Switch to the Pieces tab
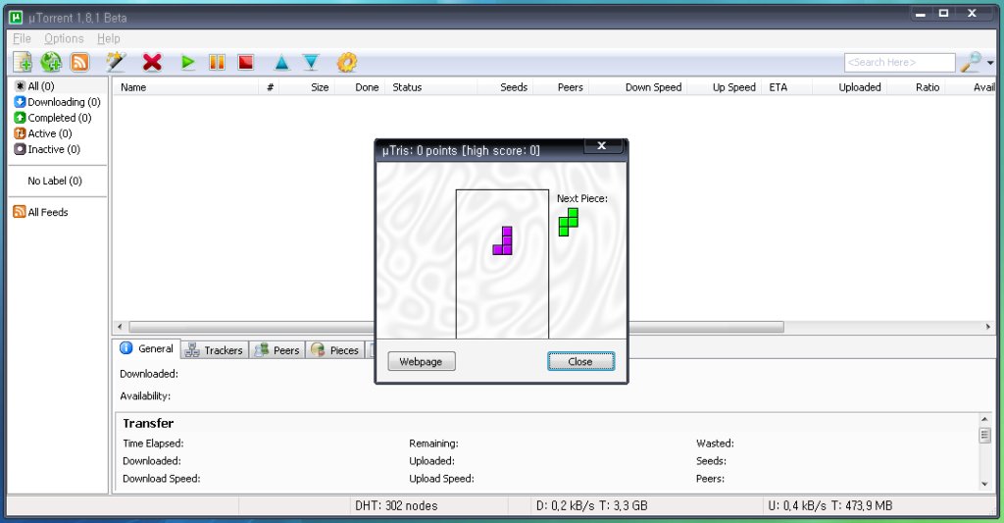This screenshot has height=523, width=1004. [x=335, y=350]
